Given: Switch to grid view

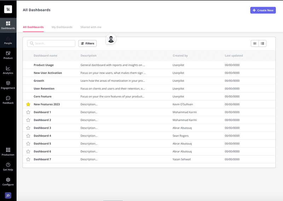Looking at the screenshot, I should [255, 43].
